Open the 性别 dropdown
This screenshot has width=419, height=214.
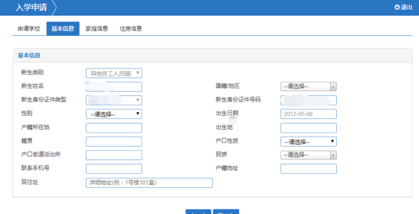coord(114,114)
